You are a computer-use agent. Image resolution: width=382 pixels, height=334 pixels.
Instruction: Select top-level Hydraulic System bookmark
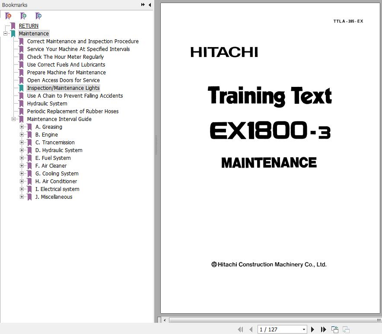47,104
